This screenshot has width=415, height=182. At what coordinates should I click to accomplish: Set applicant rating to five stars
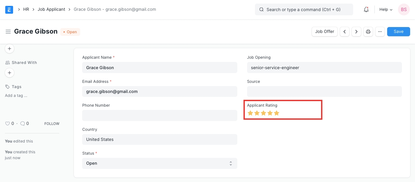point(277,113)
